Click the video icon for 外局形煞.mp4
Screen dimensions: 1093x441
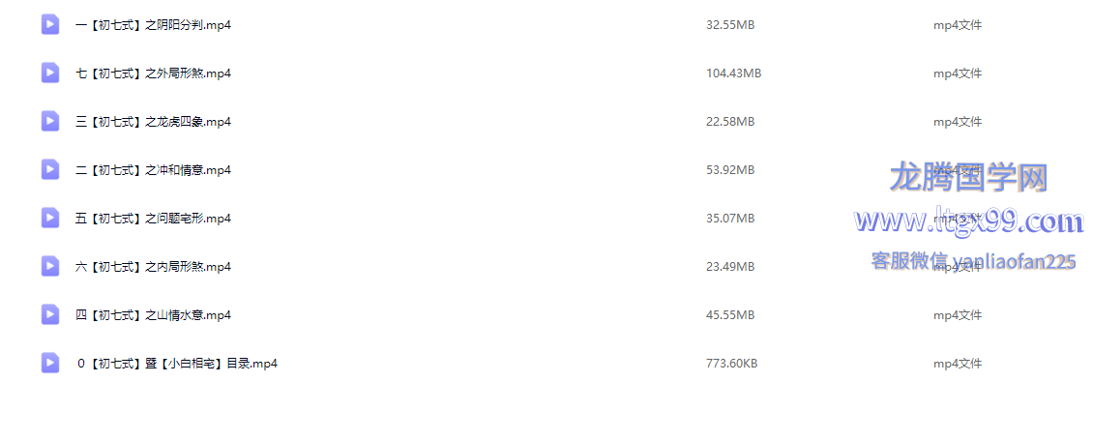pyautogui.click(x=50, y=73)
